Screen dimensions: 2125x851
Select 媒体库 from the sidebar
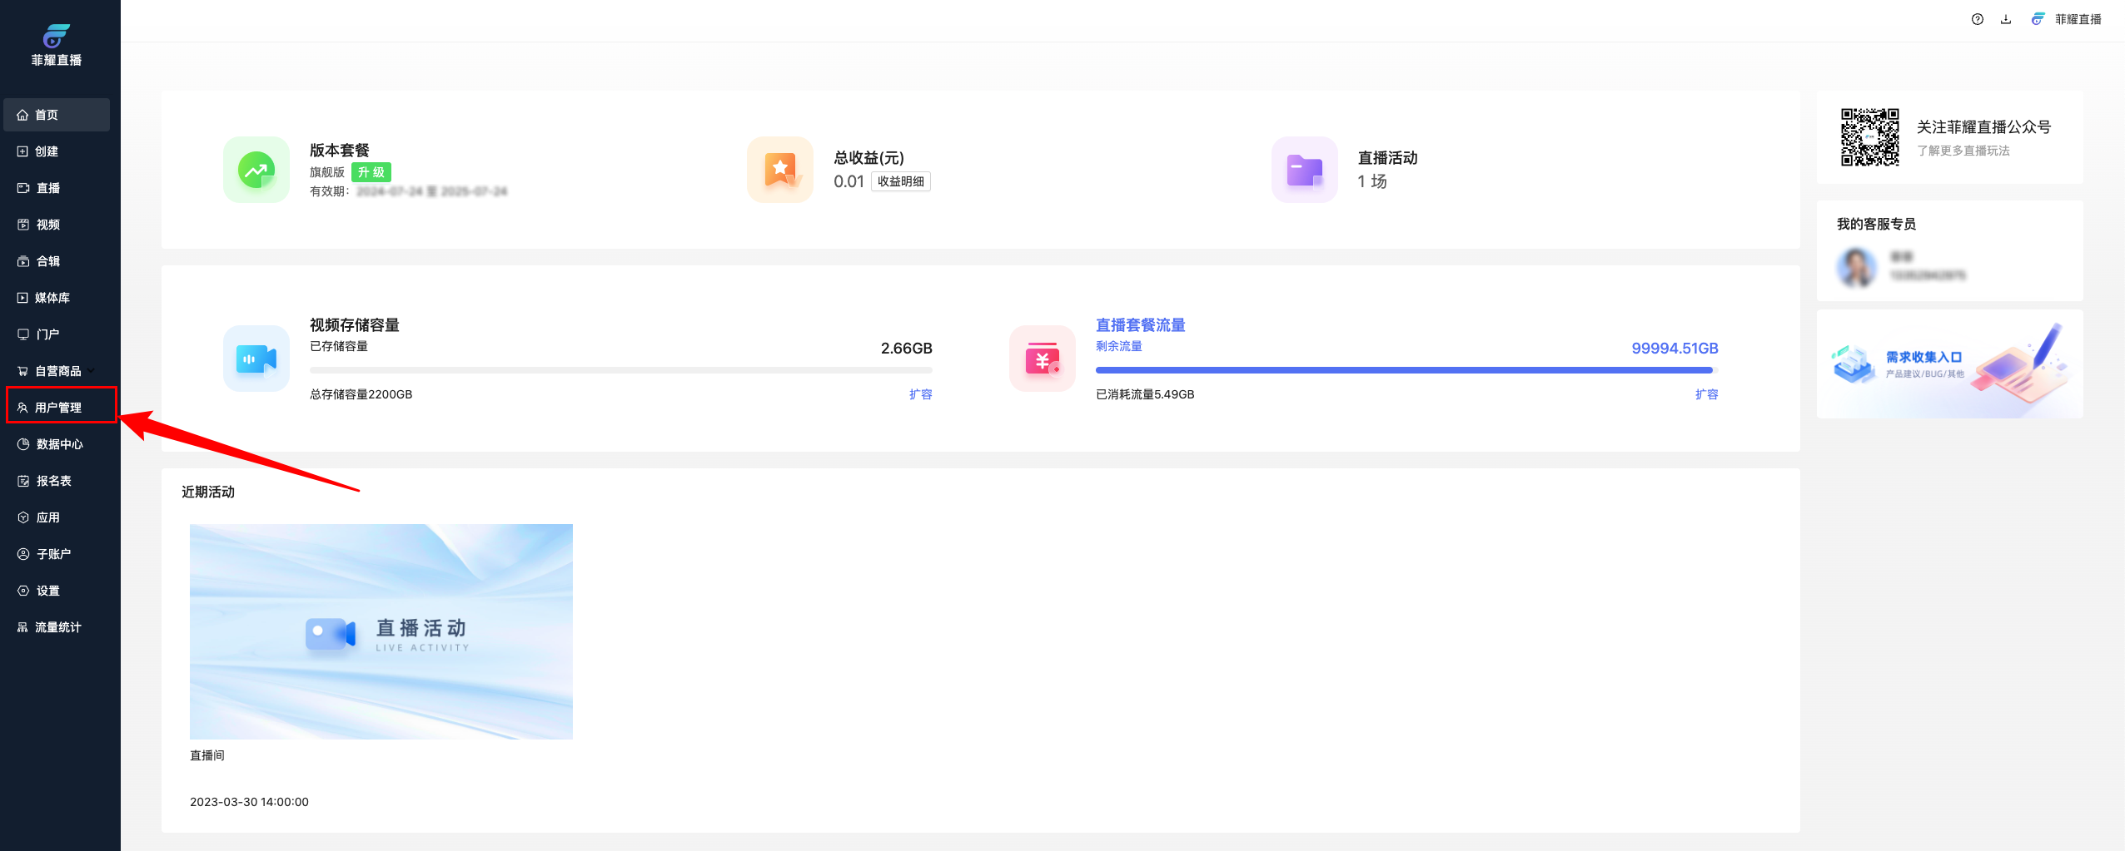[x=52, y=298]
